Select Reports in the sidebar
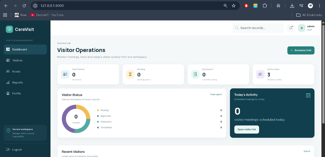 tap(25, 82)
